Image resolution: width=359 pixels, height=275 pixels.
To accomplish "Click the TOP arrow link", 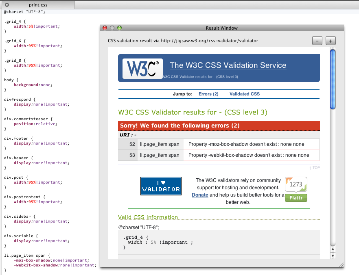I will point(315,168).
